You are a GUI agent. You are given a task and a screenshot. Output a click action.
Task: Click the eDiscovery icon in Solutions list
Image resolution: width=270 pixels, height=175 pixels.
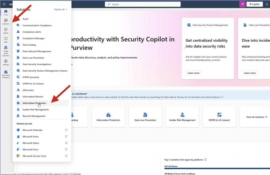[18, 90]
